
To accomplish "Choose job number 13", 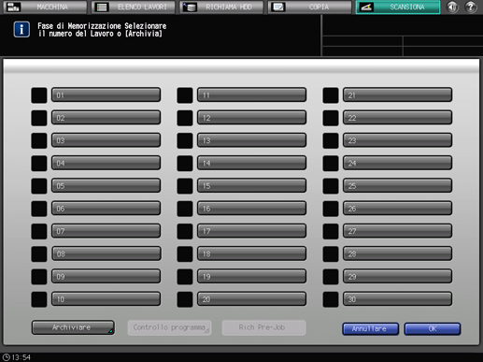I will pos(252,140).
